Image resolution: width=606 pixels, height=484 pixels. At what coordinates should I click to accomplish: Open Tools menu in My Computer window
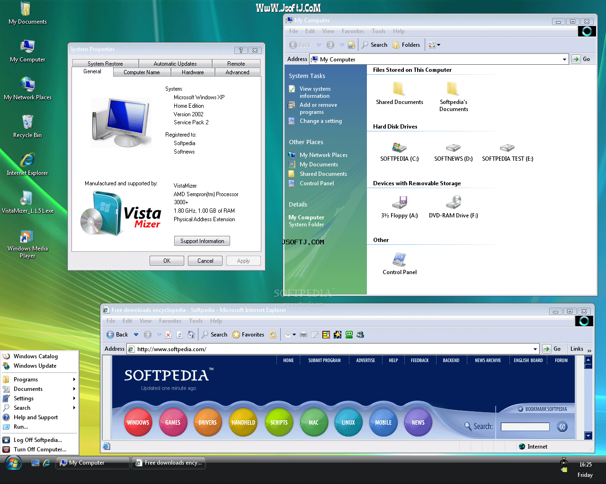pyautogui.click(x=378, y=31)
